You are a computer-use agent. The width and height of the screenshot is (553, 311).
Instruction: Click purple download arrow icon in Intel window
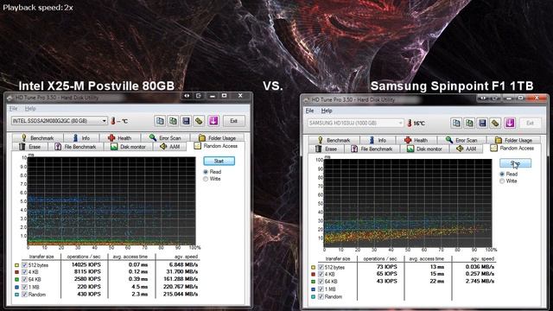[213, 121]
